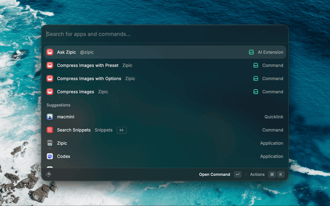The height and width of the screenshot is (206, 330).
Task: Click Command label on Compress Images with Preset row
Action: [x=273, y=65]
